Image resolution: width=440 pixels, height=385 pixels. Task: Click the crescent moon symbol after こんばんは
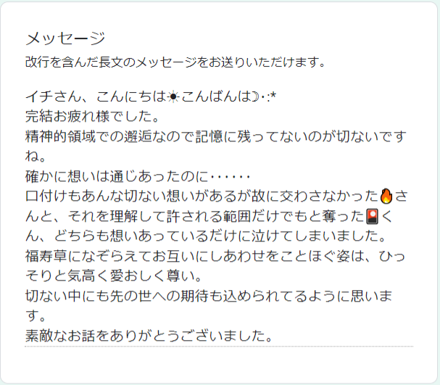click(x=255, y=97)
